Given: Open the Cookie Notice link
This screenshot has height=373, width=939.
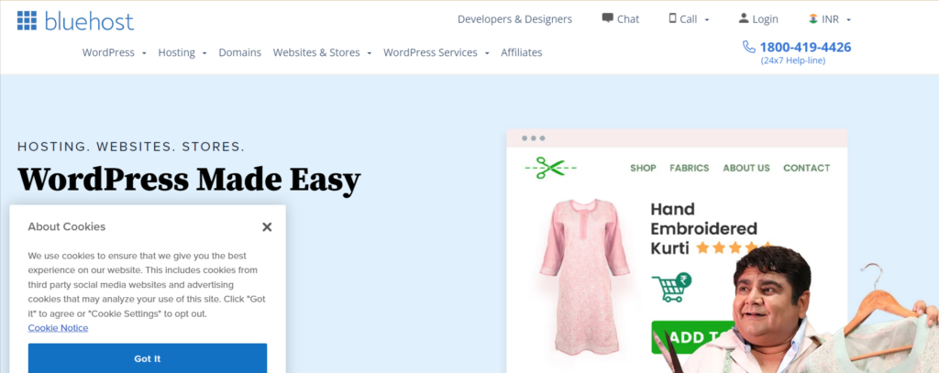Looking at the screenshot, I should (x=58, y=327).
